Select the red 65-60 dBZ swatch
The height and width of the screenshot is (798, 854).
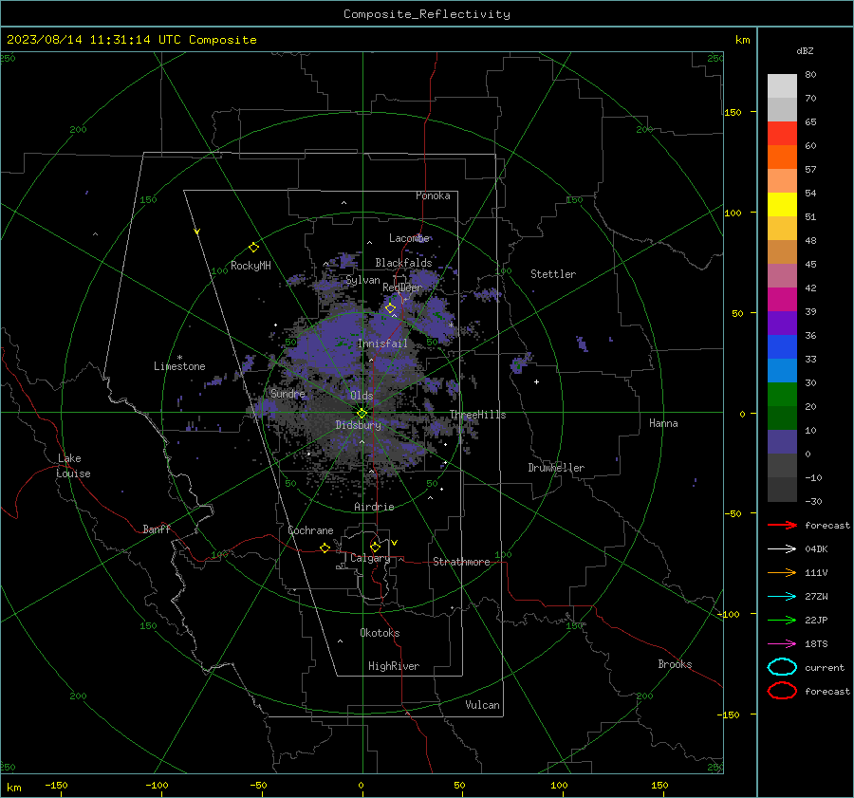782,133
